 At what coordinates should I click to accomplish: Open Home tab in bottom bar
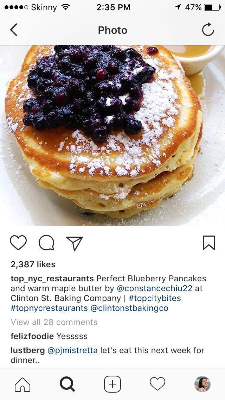22,385
